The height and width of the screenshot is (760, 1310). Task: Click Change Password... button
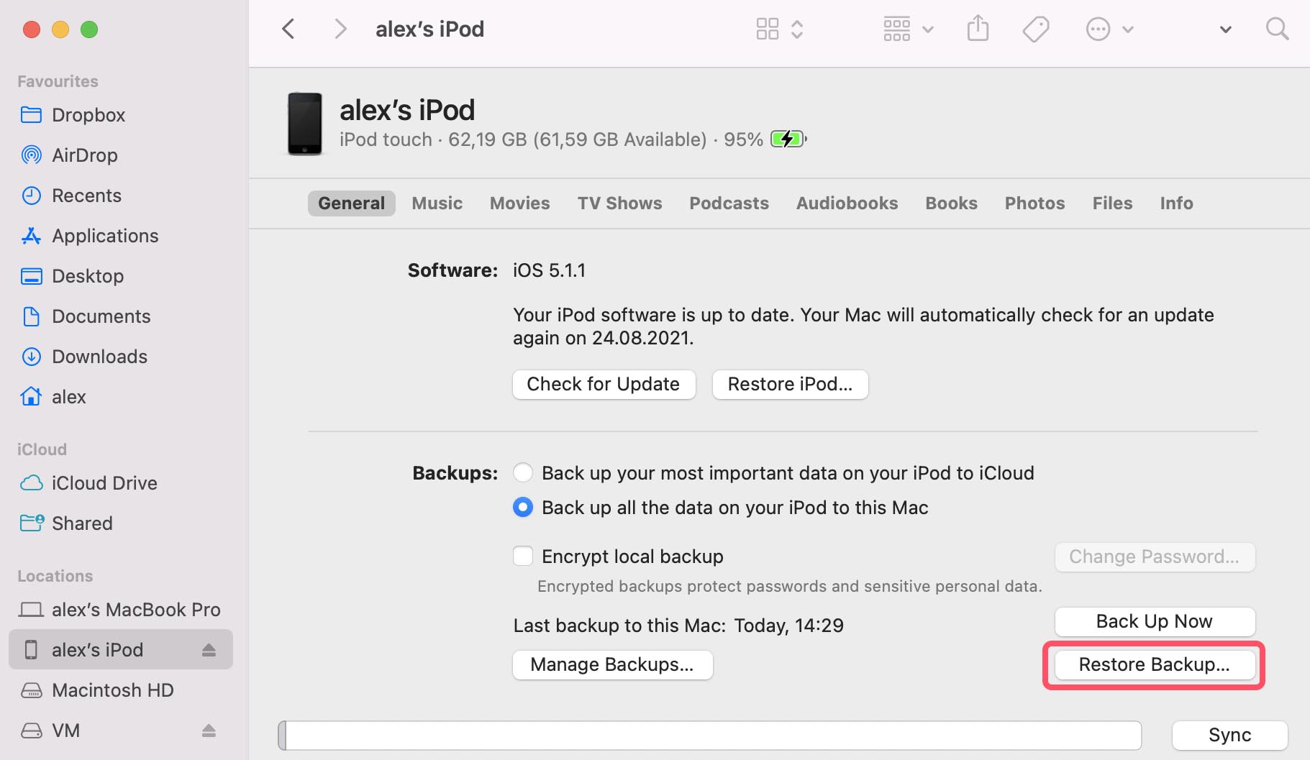pos(1155,557)
